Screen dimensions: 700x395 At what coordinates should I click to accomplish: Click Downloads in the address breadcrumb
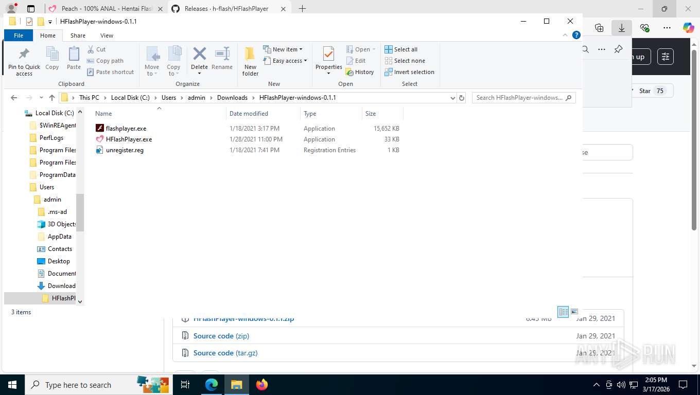click(x=232, y=98)
